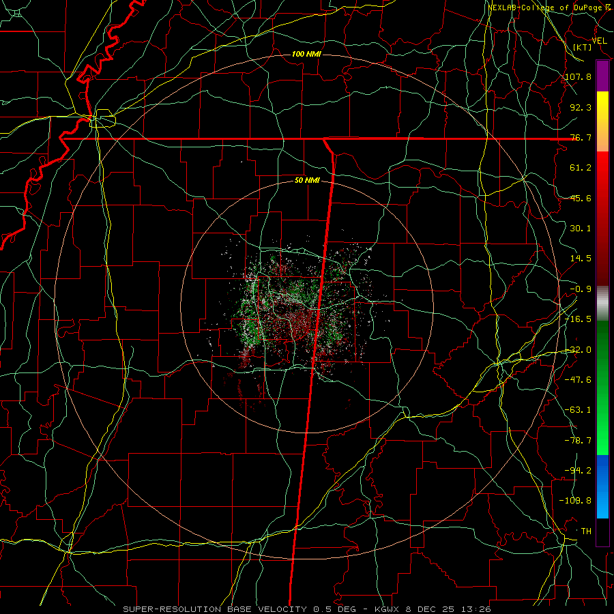The image size is (614, 614).
Task: Click the -63.1 legend value
Action: (x=579, y=410)
